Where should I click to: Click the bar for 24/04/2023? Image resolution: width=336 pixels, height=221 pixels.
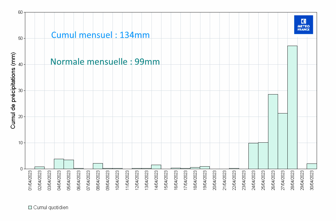point(253,156)
